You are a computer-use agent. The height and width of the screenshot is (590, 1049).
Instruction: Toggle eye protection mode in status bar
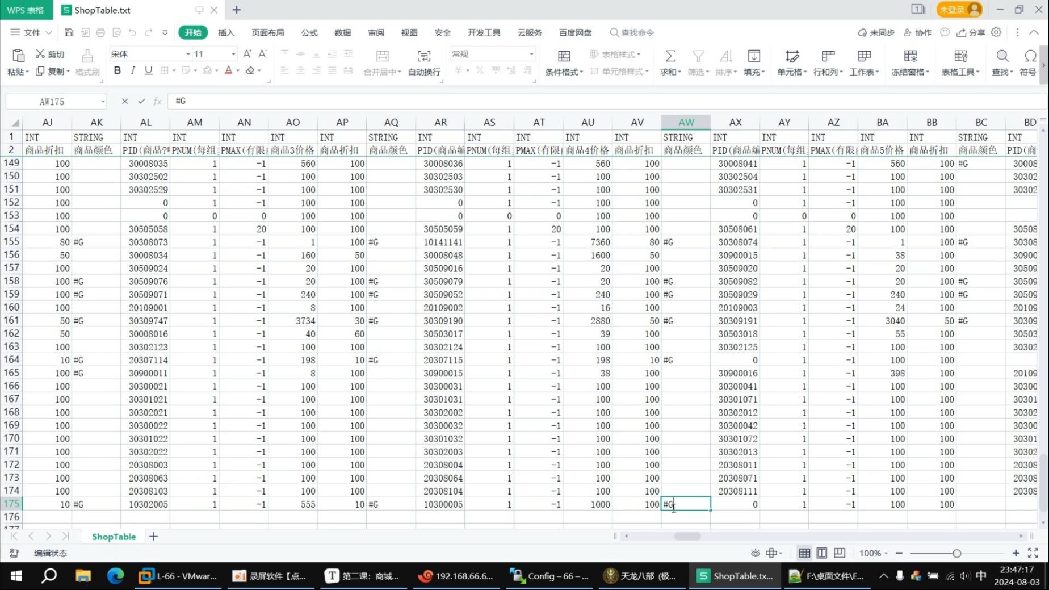click(x=755, y=553)
